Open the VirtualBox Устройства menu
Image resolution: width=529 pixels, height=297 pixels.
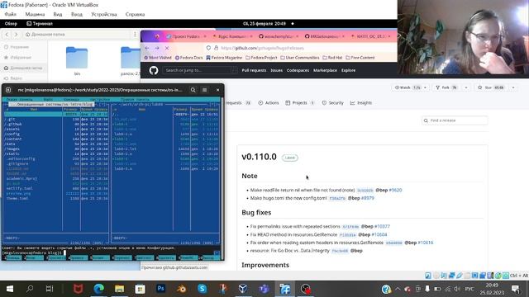tap(104, 15)
